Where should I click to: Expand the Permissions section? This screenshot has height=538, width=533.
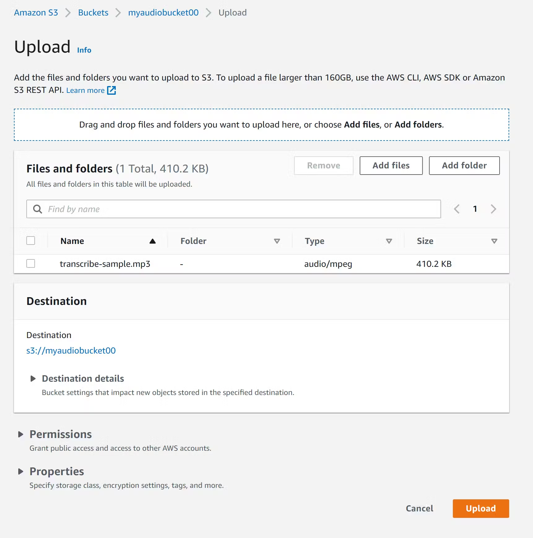coord(21,434)
